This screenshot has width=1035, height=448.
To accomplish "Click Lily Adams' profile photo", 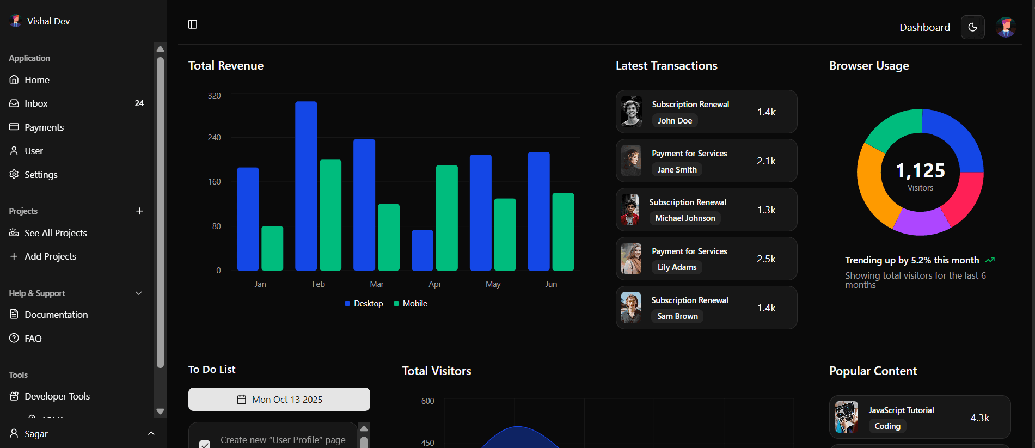I will [631, 259].
